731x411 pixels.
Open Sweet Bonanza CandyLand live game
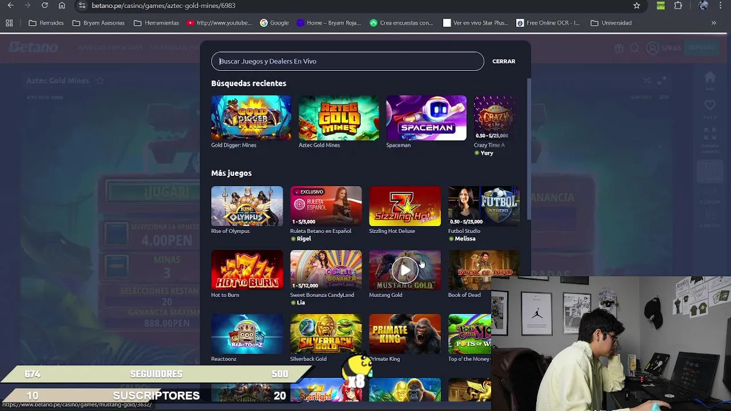point(326,270)
